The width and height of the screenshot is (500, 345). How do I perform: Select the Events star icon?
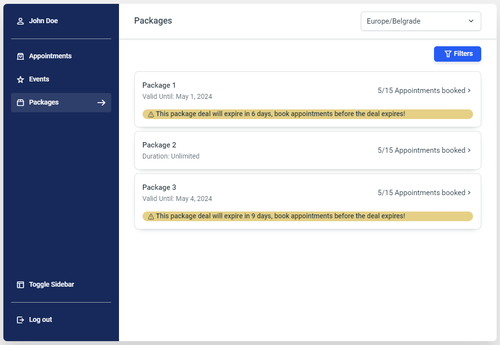20,79
